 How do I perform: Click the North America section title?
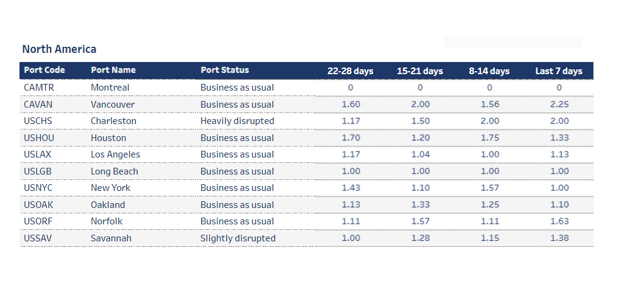click(x=59, y=49)
